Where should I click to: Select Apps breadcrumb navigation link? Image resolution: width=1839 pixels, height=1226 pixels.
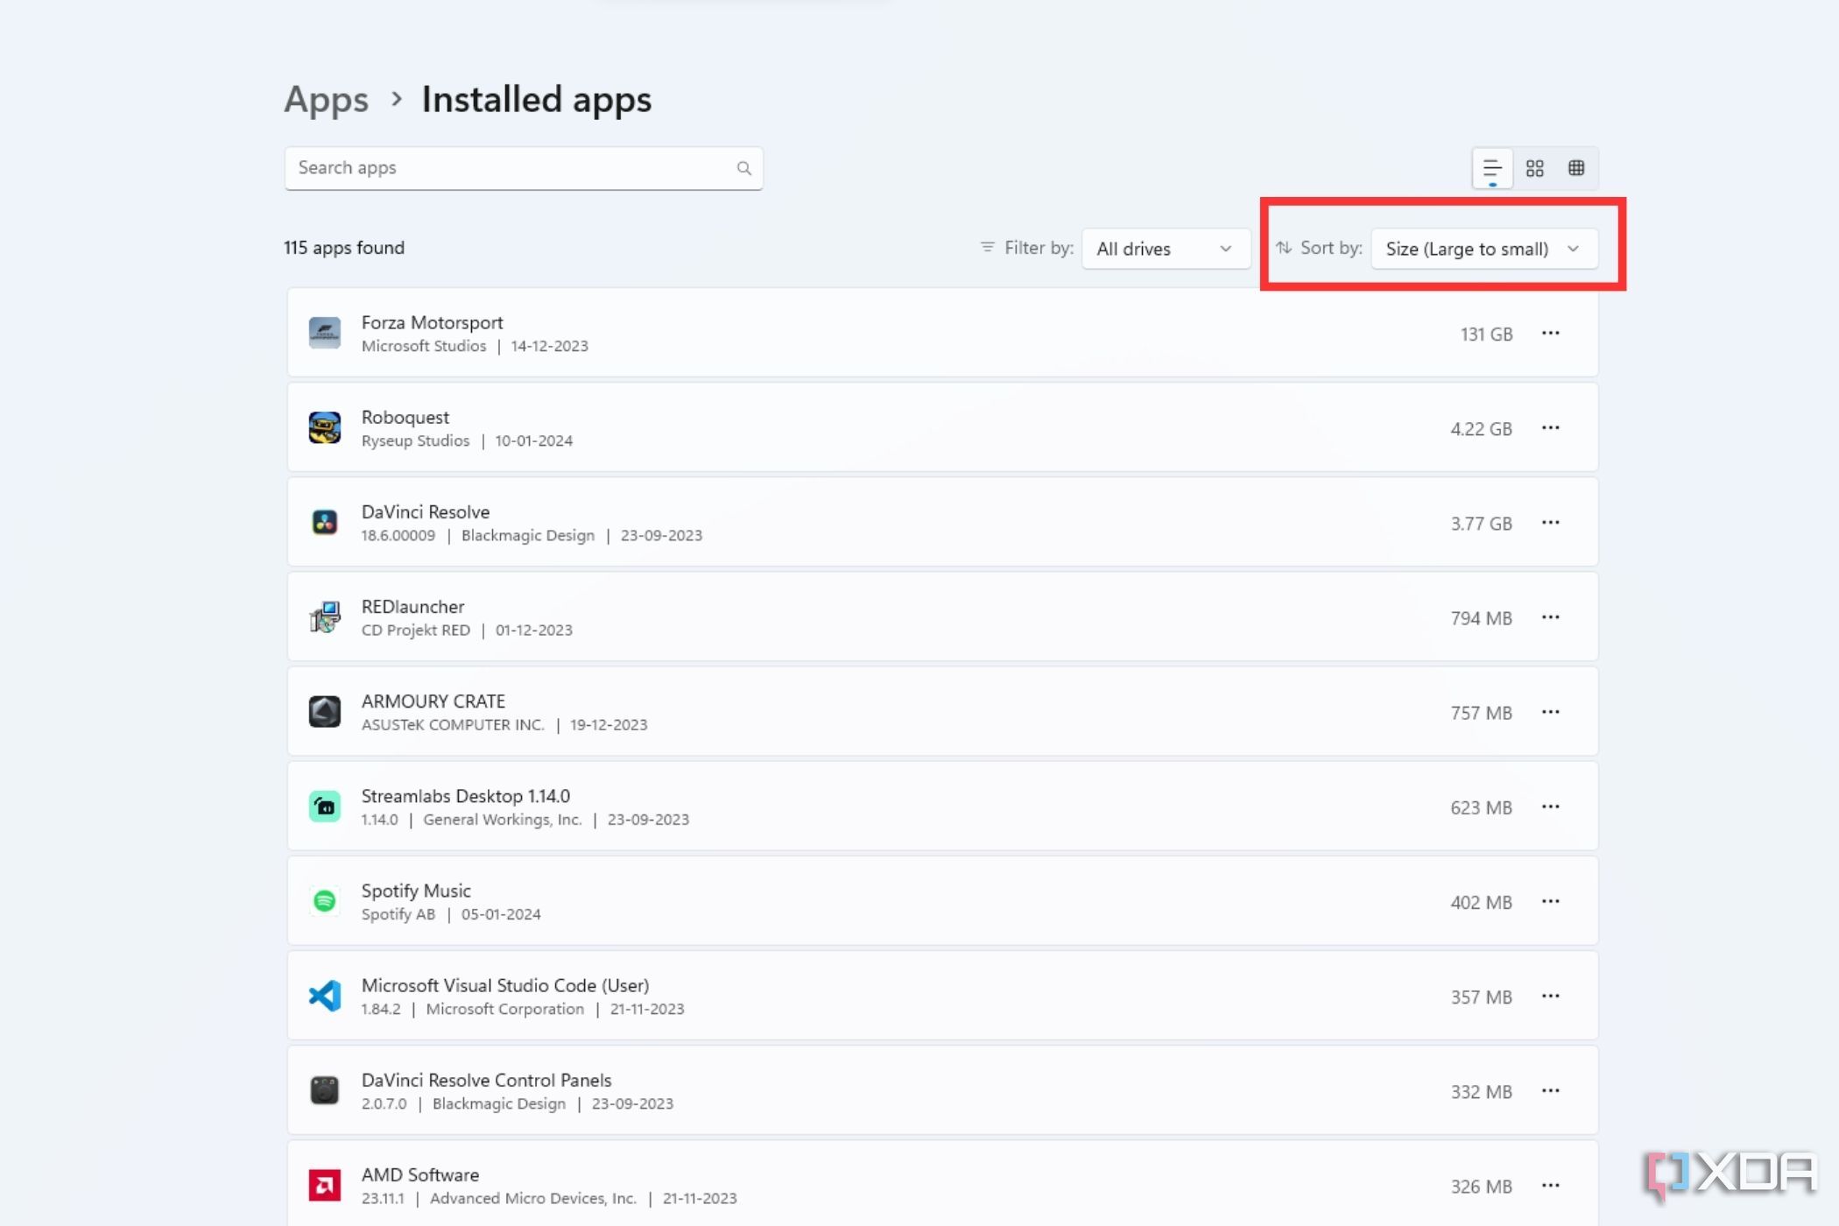pos(326,98)
